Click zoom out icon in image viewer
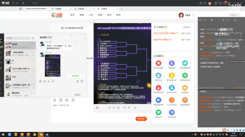 pyautogui.click(x=114, y=107)
